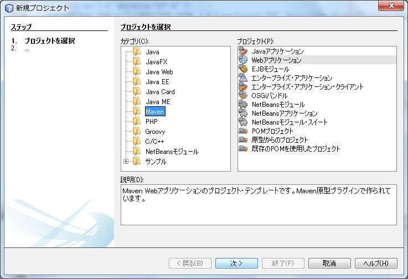
Task: Click the エンタープライズ・アプリケーション triangle icon
Action: (x=243, y=77)
